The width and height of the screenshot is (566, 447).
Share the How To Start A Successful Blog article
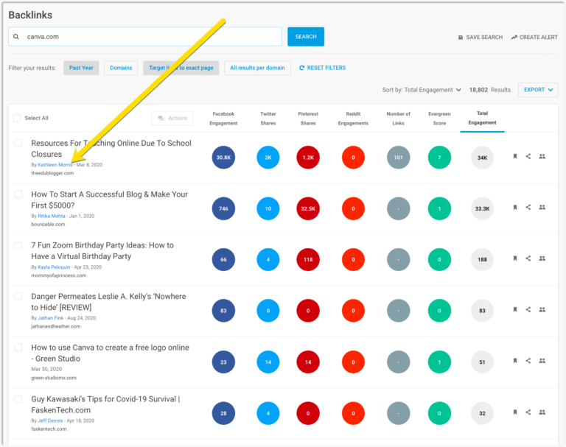coord(528,207)
